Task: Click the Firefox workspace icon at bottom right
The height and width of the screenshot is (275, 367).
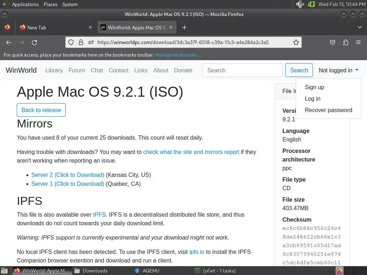Action: click(339, 271)
